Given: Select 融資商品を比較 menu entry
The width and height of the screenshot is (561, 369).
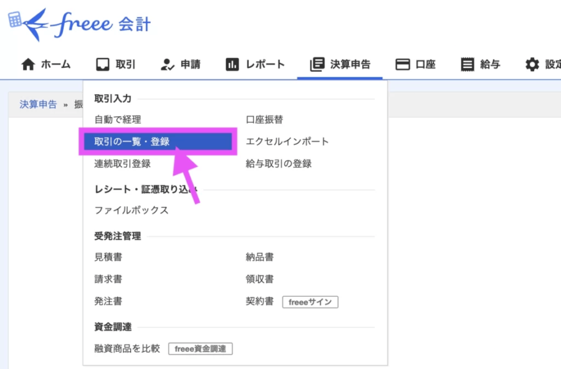Looking at the screenshot, I should point(127,348).
